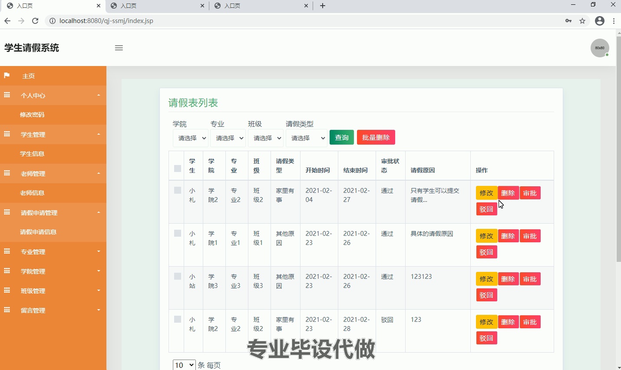Screen dimensions: 621x370
Task: Close the first 入口页 browser tab
Action: click(x=99, y=6)
